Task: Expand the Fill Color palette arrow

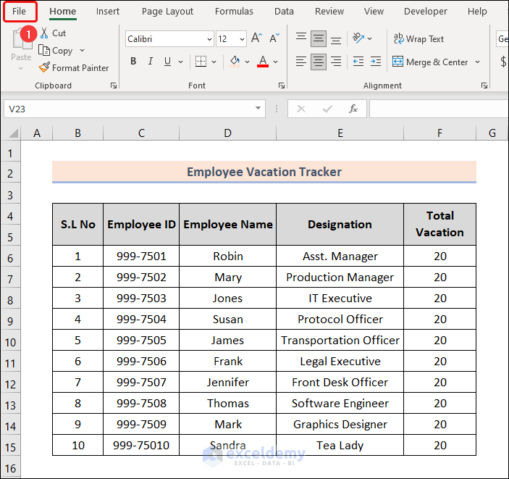Action: click(247, 62)
